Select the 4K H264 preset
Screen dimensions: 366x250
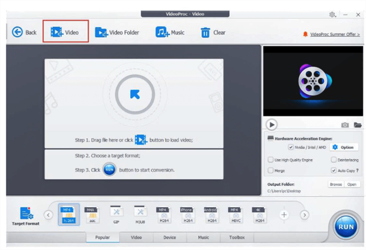[x=260, y=215]
